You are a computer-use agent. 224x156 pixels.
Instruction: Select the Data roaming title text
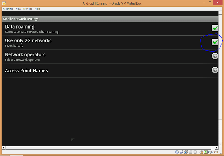coord(20,27)
